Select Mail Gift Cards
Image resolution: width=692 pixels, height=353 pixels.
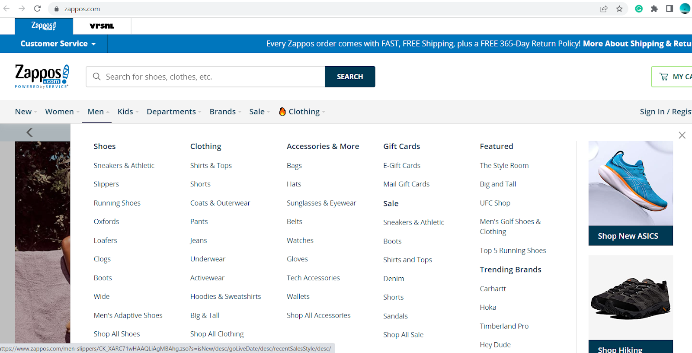pos(407,184)
